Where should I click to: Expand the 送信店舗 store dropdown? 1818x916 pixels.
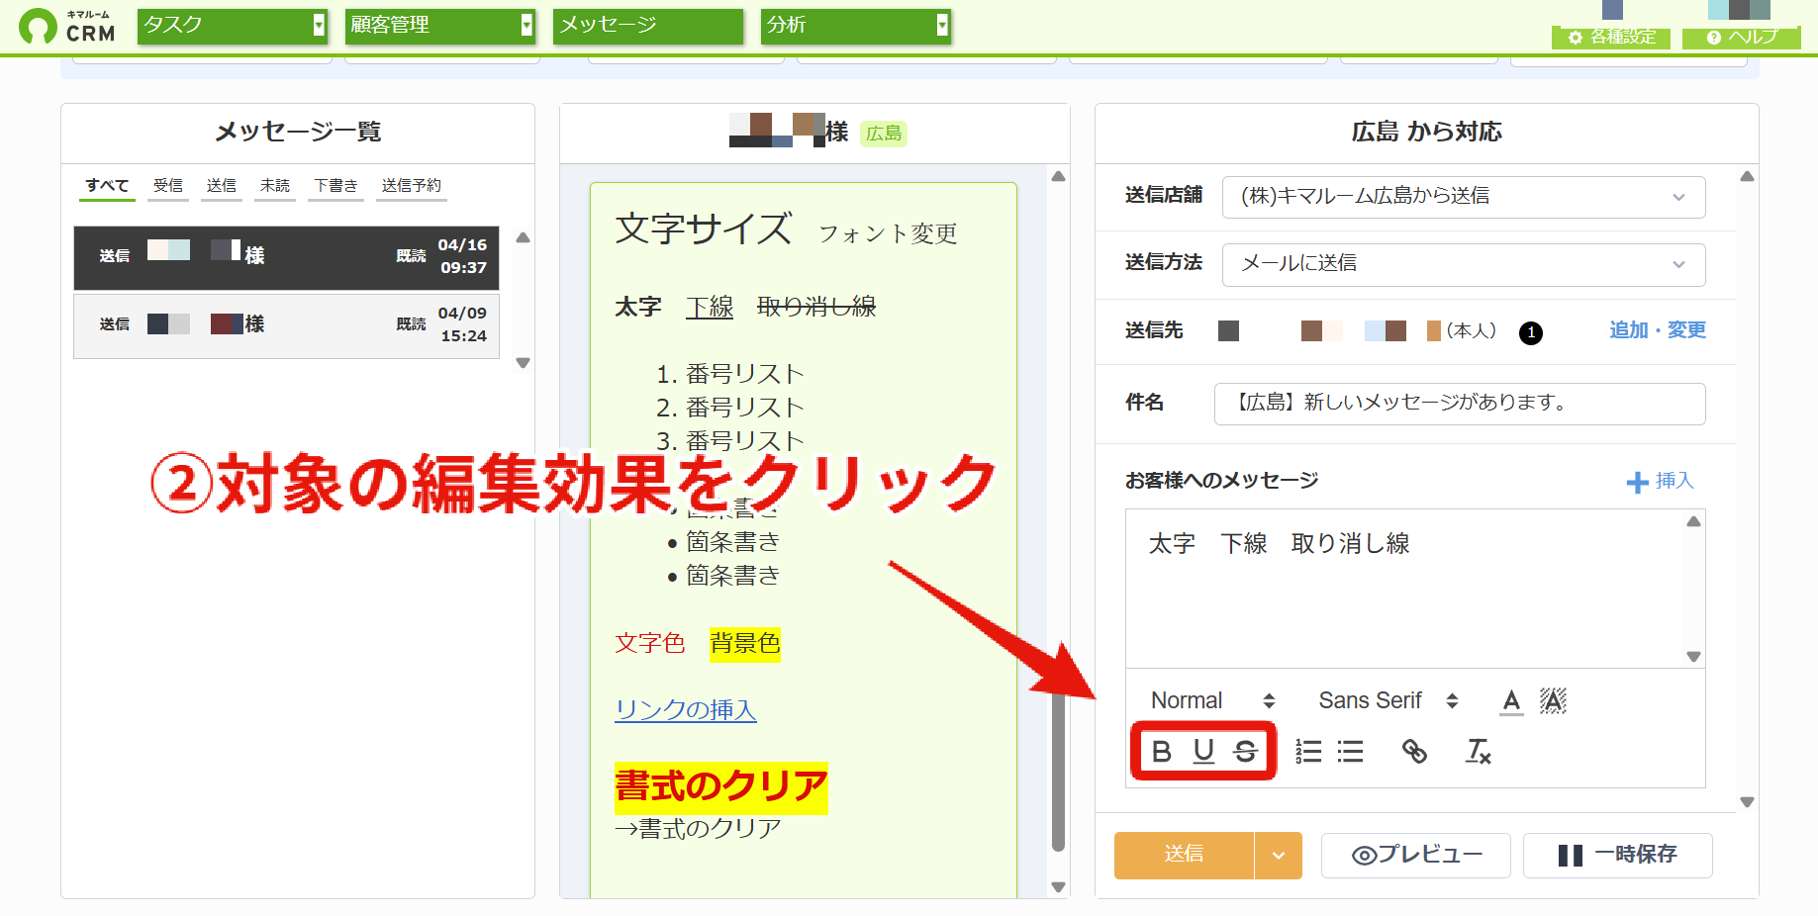coord(1464,197)
